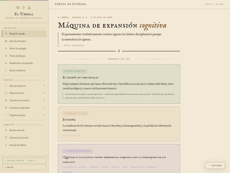Open Tensiones no resueltas list

click(24, 100)
